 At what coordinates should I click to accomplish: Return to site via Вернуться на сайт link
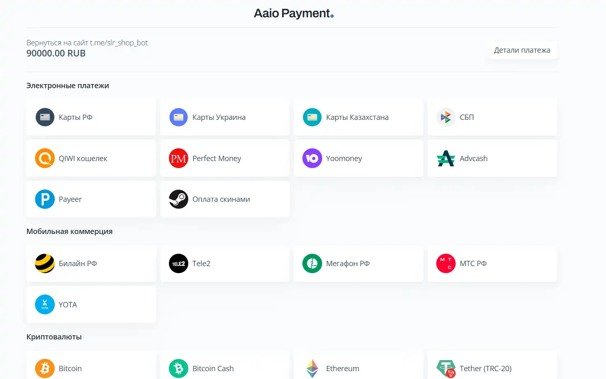pos(87,42)
